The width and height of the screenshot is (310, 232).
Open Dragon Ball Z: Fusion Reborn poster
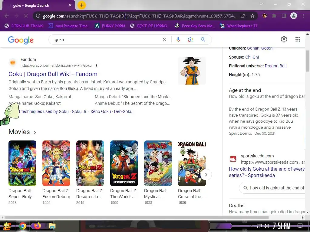click(x=56, y=163)
